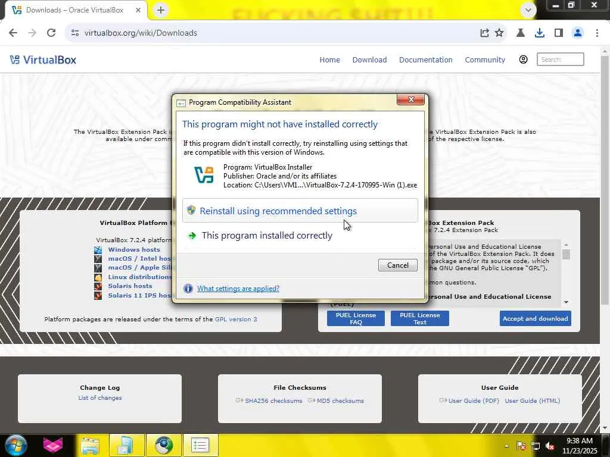
Task: Show browser downloads list
Action: click(540, 33)
